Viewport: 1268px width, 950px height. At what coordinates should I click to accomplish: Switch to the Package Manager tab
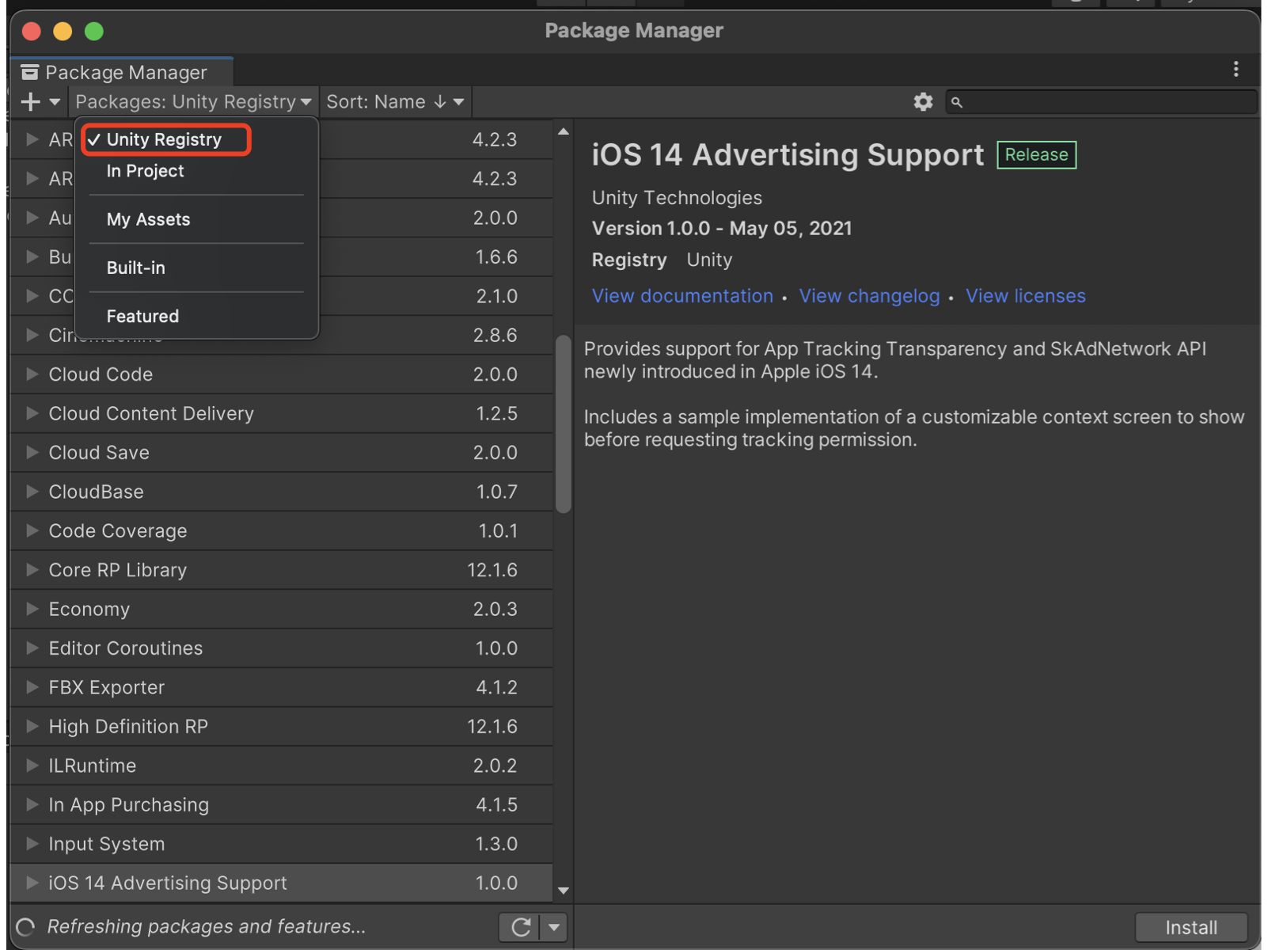123,72
